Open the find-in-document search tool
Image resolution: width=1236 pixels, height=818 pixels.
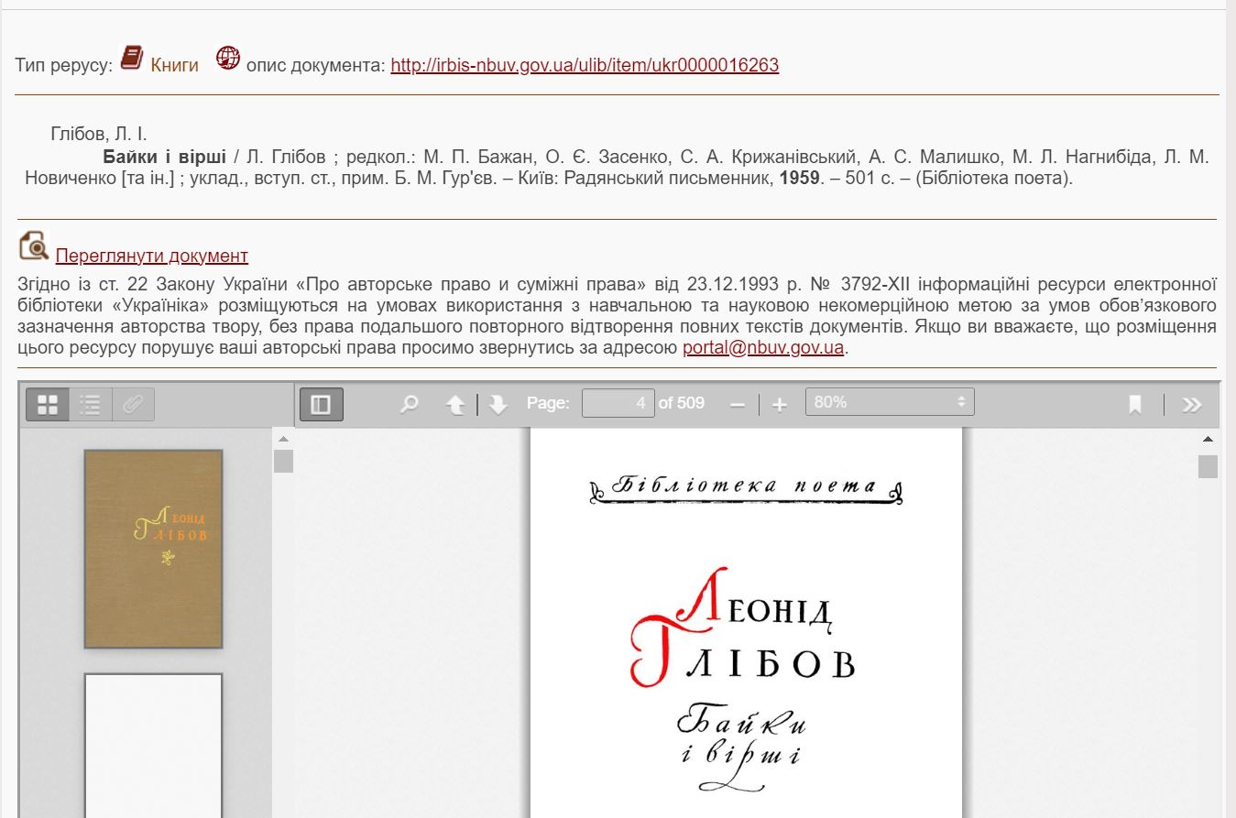[410, 404]
